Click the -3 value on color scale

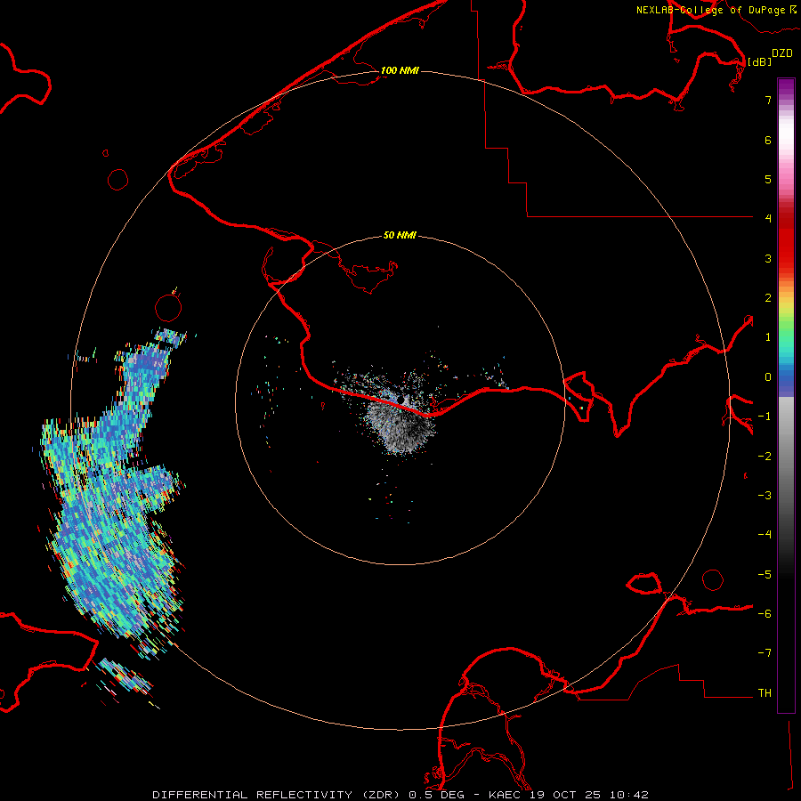point(765,496)
